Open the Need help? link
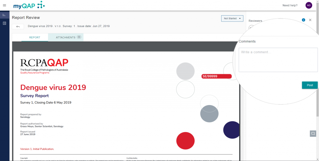Viewport: 319px width, 161px height. pyautogui.click(x=290, y=6)
